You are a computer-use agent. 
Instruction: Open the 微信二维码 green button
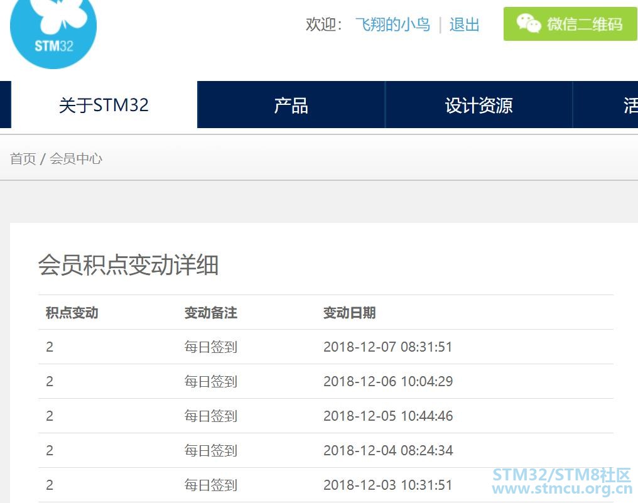tap(570, 24)
